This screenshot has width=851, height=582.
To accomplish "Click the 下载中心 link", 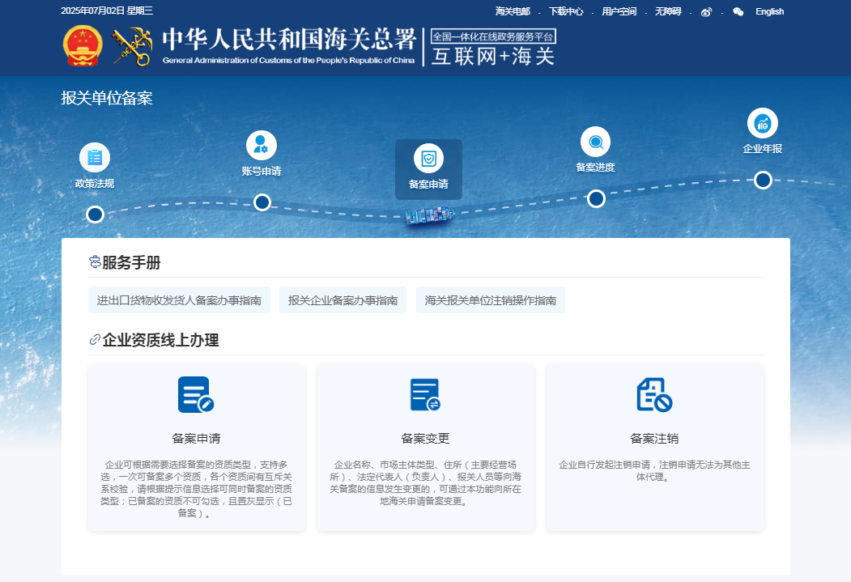I will [x=568, y=12].
